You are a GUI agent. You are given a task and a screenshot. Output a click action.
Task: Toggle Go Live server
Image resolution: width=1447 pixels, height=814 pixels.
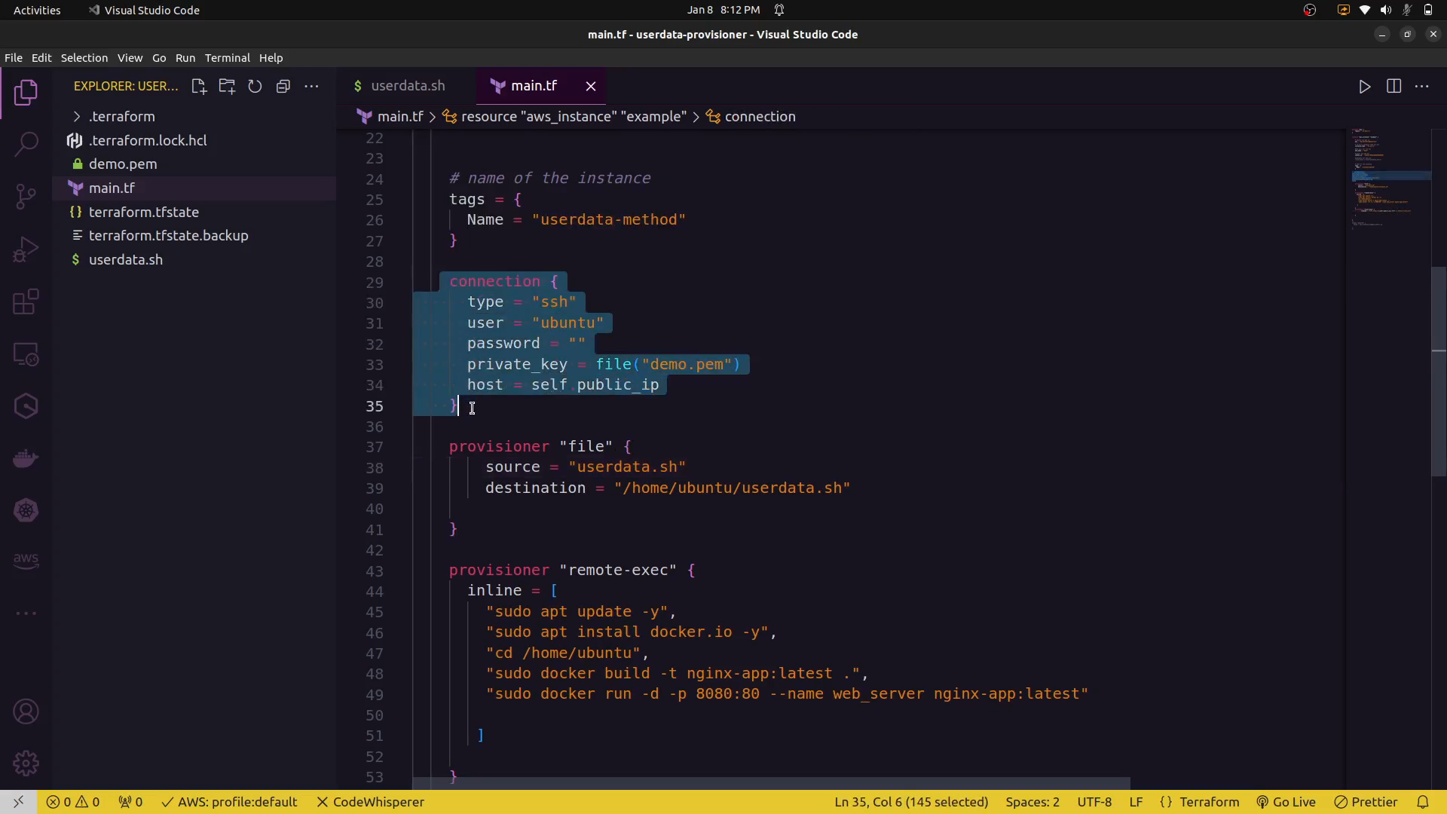[x=1286, y=802]
